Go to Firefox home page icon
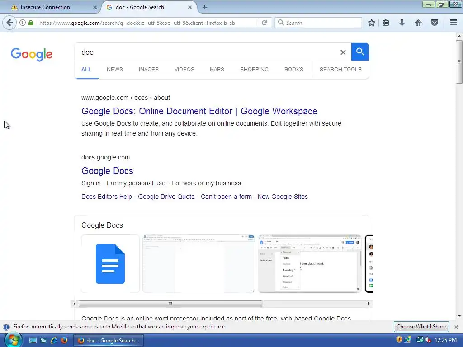Image resolution: width=463 pixels, height=347 pixels. click(x=418, y=23)
